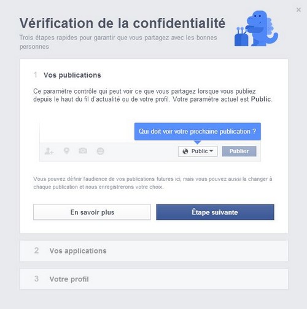Click the empty post composer text area
Viewport: 307px width, 309px height.
coord(87,131)
